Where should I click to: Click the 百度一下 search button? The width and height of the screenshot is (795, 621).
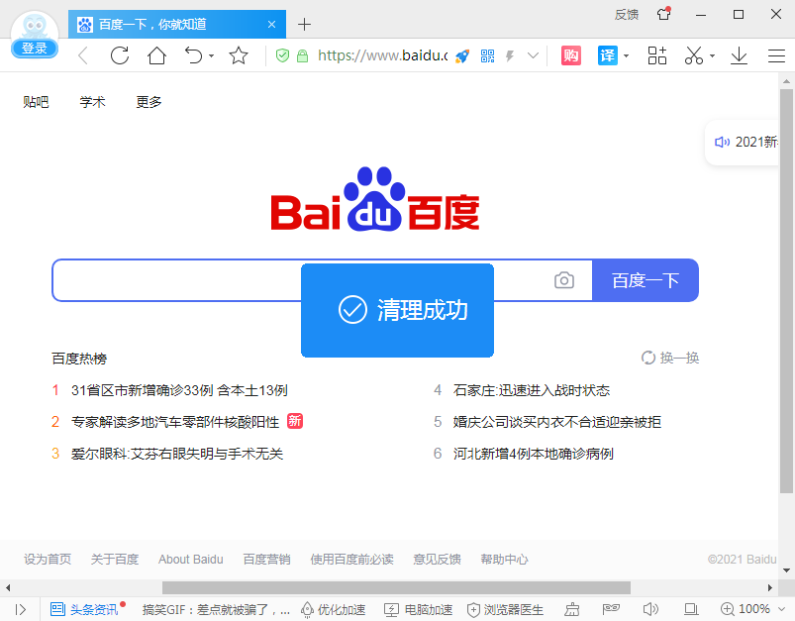click(x=646, y=280)
